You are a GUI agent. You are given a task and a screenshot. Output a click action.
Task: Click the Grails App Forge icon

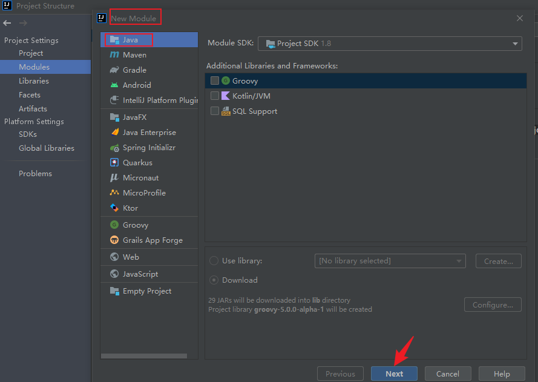[x=114, y=240]
